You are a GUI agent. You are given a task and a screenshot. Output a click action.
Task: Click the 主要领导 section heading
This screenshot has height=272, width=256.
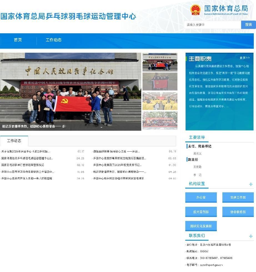coord(197,137)
